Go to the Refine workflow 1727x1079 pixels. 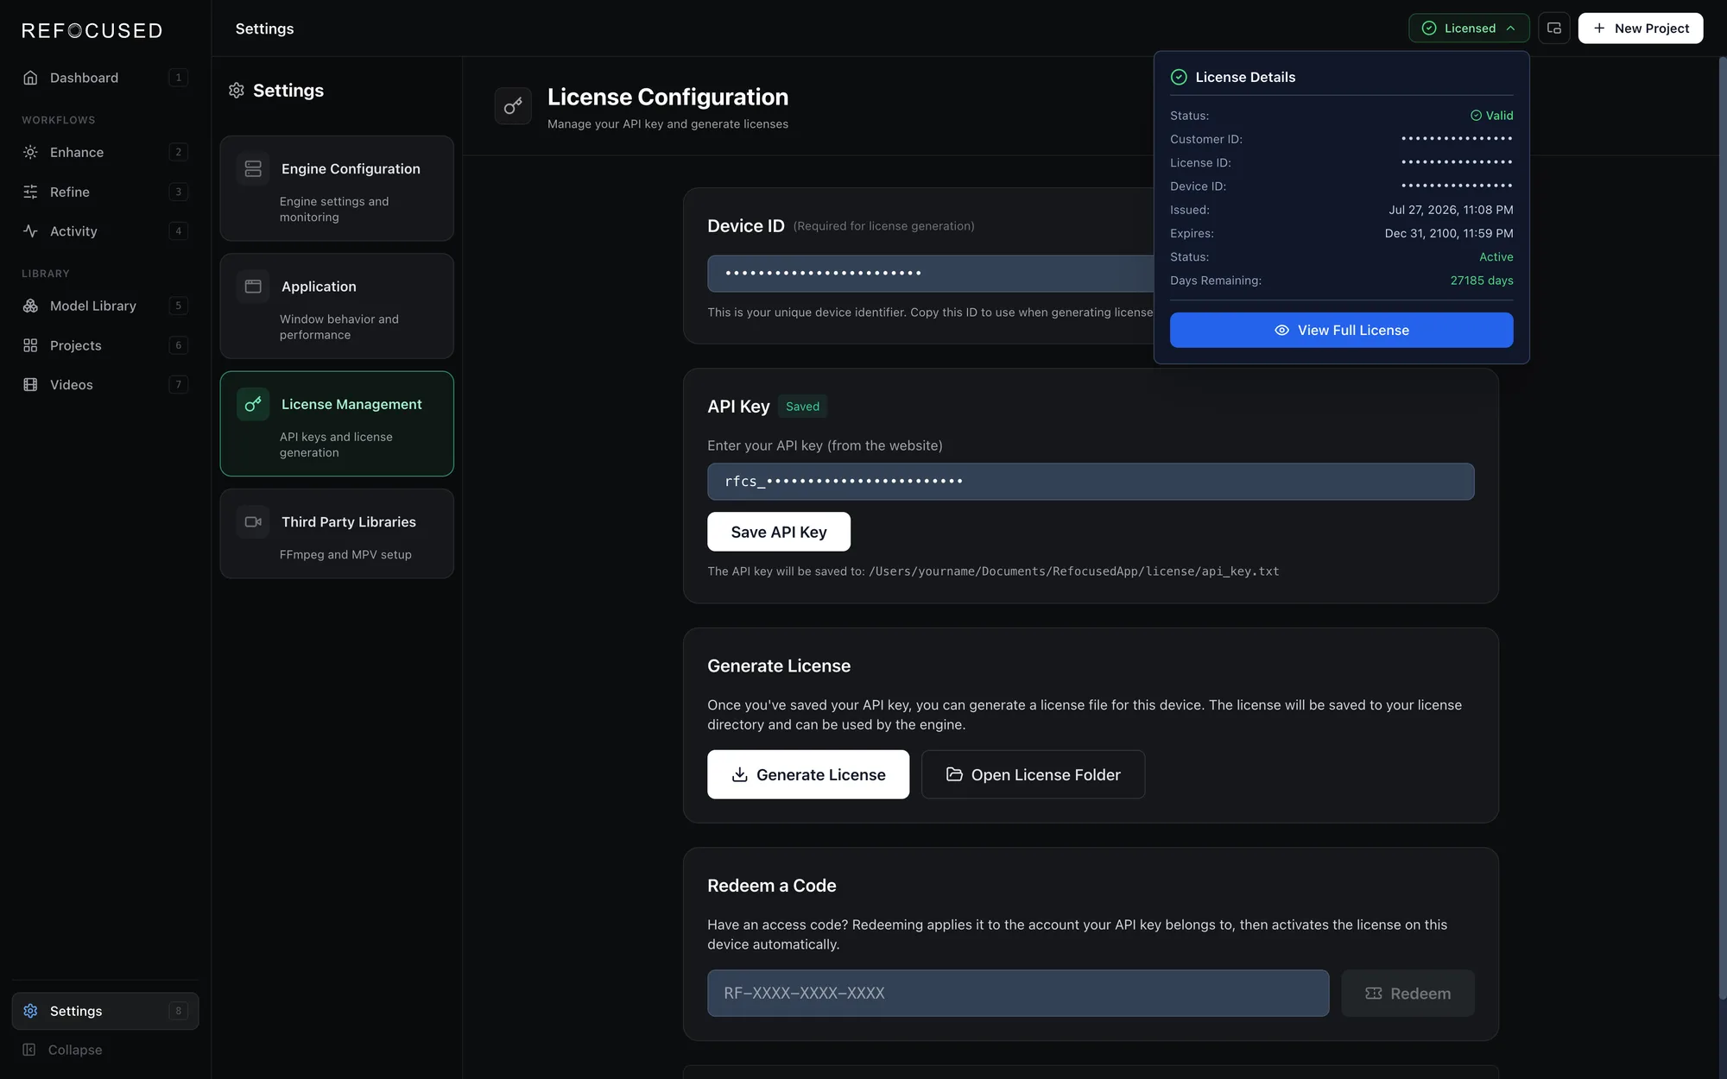(105, 192)
